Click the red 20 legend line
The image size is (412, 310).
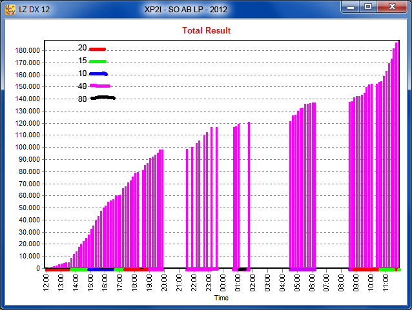click(x=97, y=49)
